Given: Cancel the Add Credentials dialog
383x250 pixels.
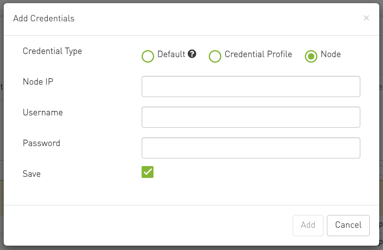Looking at the screenshot, I should tap(348, 225).
